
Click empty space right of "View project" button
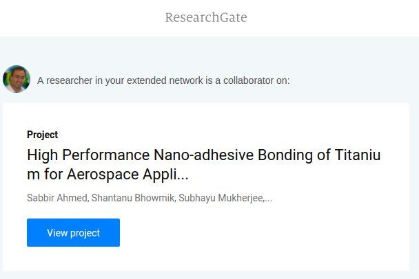tap(262, 232)
